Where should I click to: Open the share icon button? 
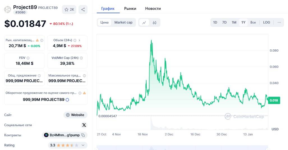pos(83,10)
